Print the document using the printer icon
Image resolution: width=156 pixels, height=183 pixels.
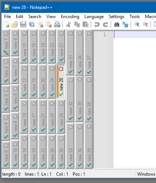57,24
